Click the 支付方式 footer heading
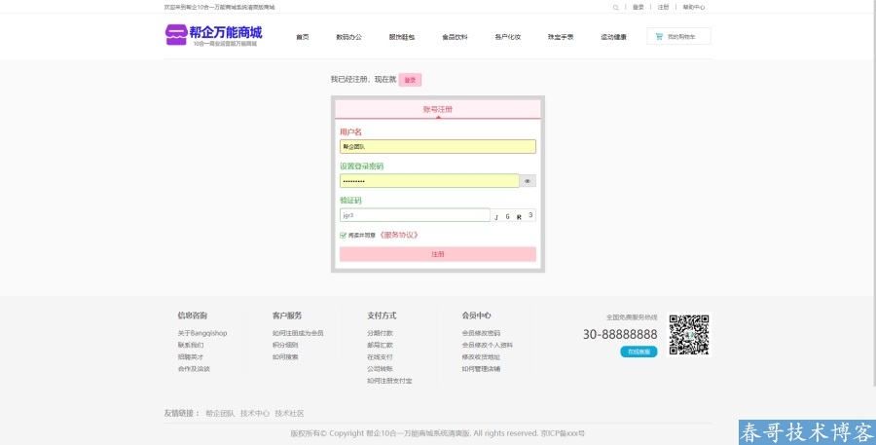Image resolution: width=876 pixels, height=445 pixels. (x=382, y=315)
